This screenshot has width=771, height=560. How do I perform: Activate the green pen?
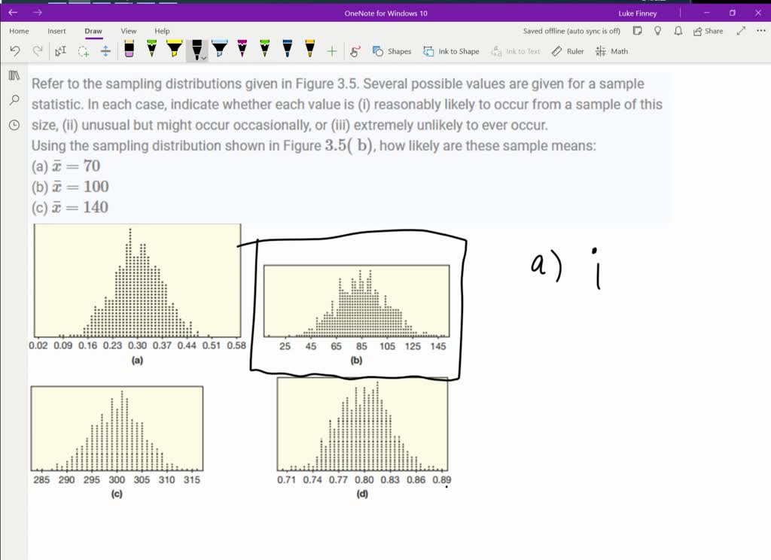point(151,51)
